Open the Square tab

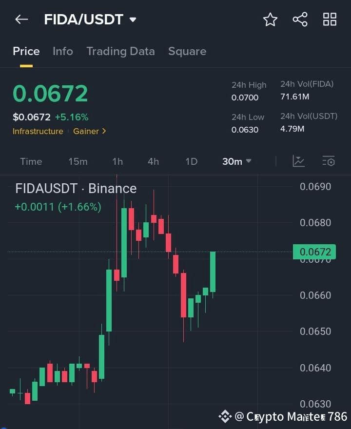(187, 51)
